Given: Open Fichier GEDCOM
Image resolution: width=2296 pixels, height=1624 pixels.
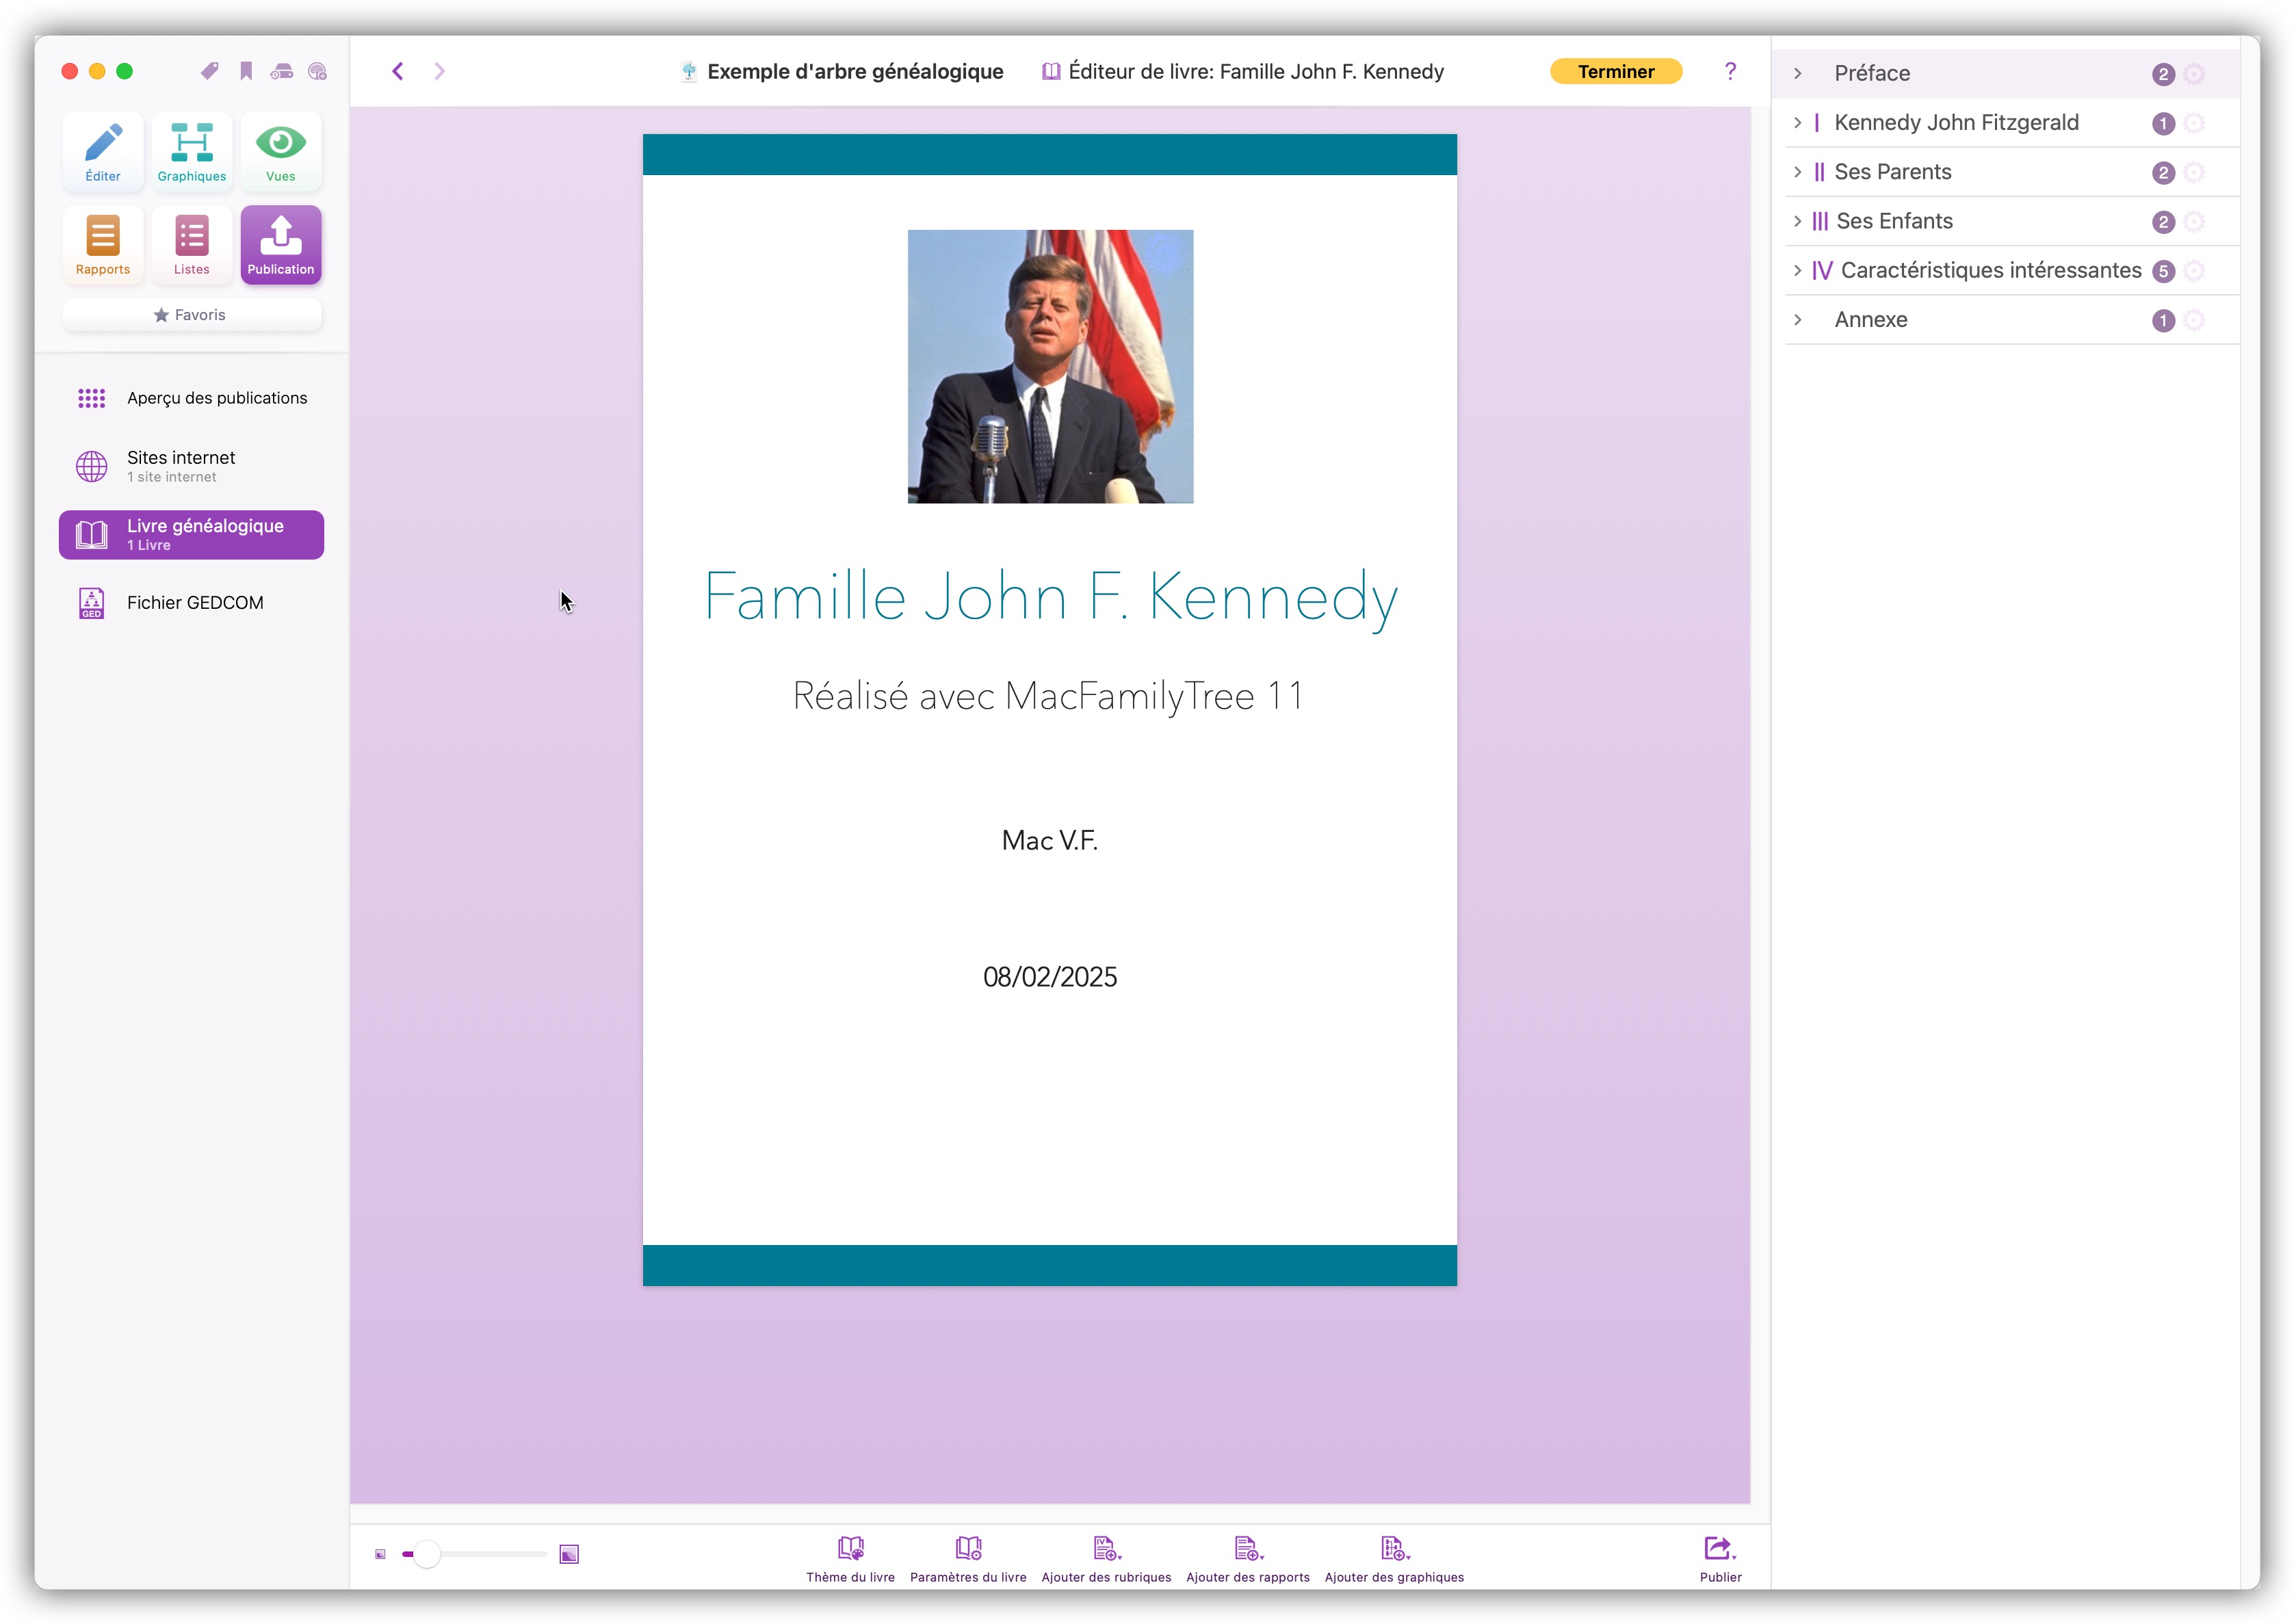Looking at the screenshot, I should point(192,603).
